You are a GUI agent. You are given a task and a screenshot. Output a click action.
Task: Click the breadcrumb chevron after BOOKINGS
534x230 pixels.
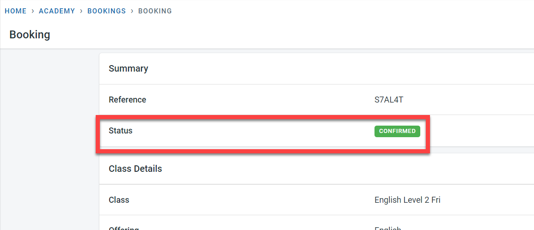tap(132, 11)
